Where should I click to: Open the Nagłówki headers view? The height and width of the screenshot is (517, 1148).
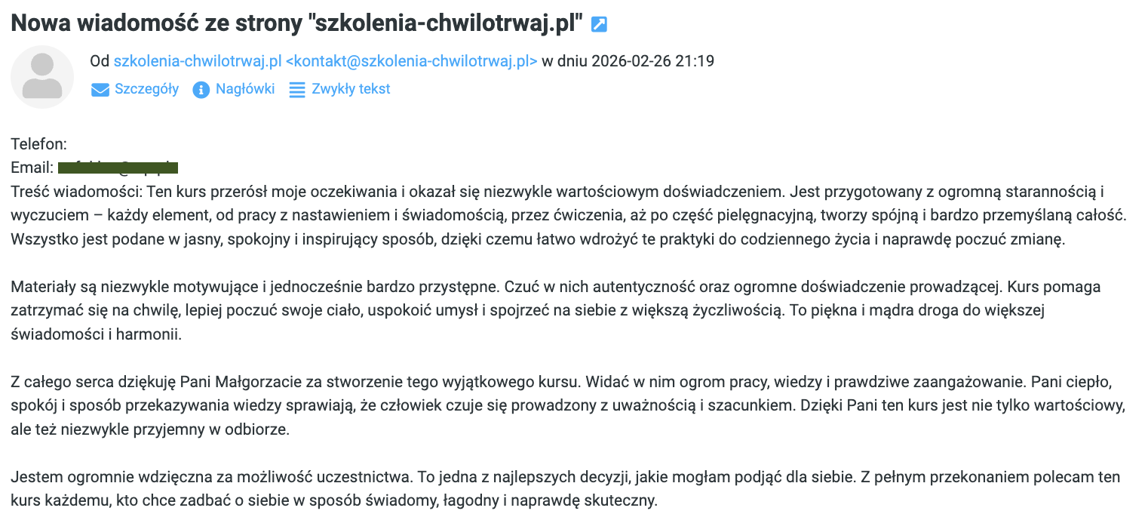[244, 89]
